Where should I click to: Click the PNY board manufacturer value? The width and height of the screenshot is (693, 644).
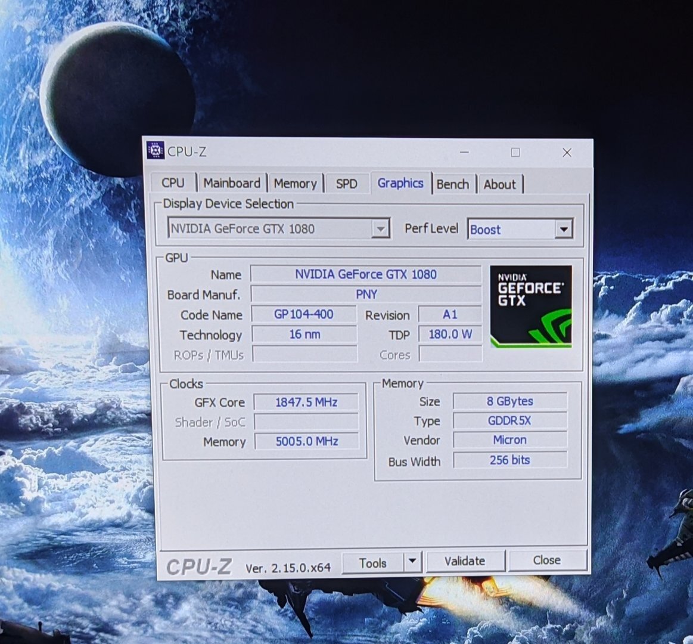(x=366, y=294)
